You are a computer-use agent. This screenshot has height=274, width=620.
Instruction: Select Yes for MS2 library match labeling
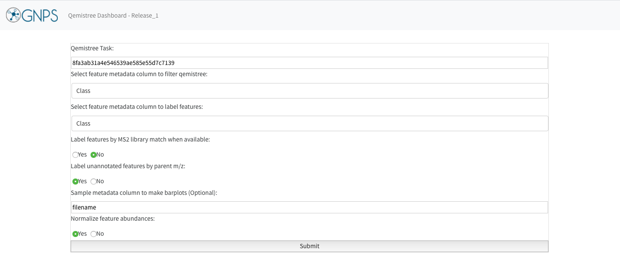(x=75, y=155)
